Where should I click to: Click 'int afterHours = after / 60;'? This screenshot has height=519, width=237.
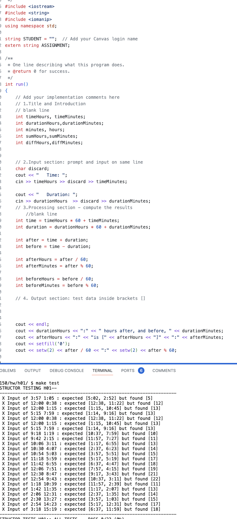pyautogui.click(x=52, y=259)
